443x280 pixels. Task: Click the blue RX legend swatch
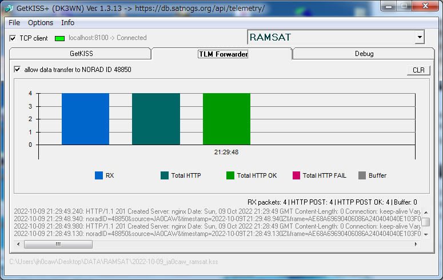(99, 175)
